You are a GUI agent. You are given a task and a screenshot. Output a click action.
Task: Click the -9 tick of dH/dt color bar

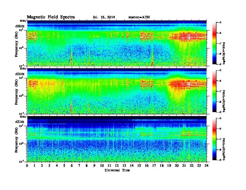[220, 64]
